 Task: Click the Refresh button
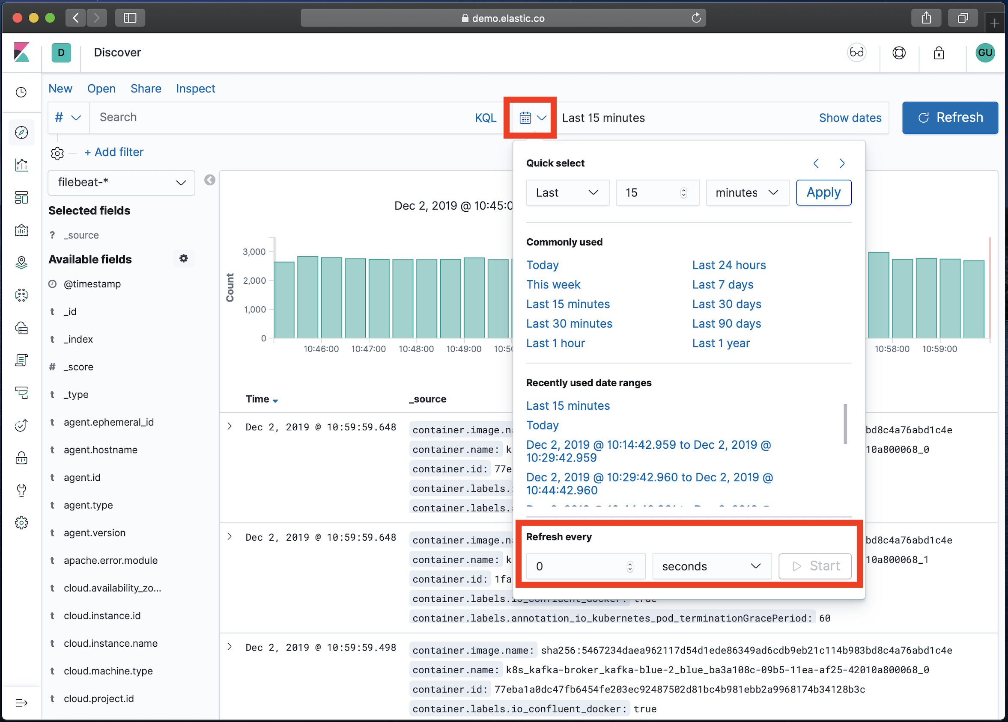[x=950, y=118]
